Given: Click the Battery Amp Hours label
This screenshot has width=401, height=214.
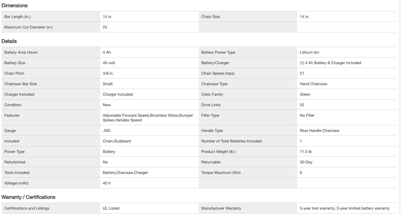Looking at the screenshot, I should [x=21, y=52].
